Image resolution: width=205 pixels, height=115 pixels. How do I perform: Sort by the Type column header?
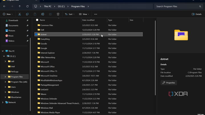(x=110, y=20)
